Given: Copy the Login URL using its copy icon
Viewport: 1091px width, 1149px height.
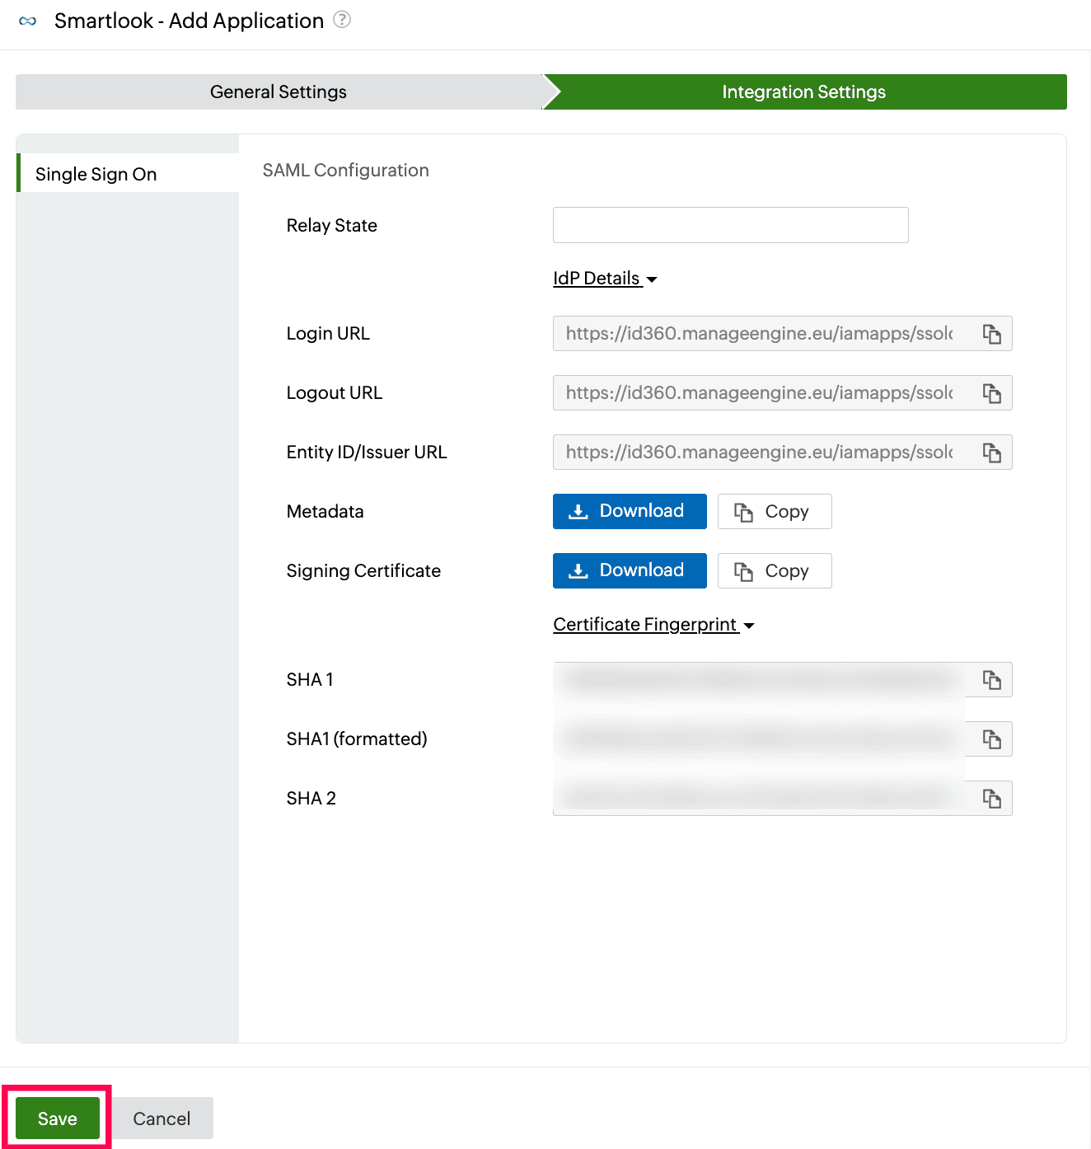Looking at the screenshot, I should coord(992,334).
